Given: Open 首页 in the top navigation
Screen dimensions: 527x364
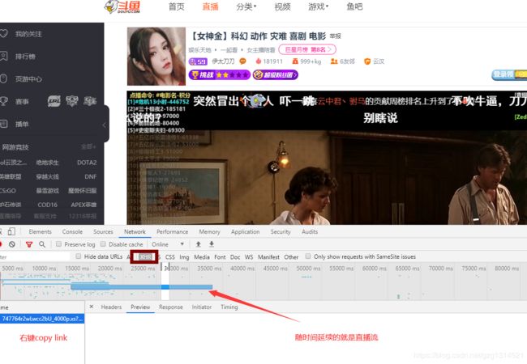Looking at the screenshot, I should pyautogui.click(x=177, y=6).
